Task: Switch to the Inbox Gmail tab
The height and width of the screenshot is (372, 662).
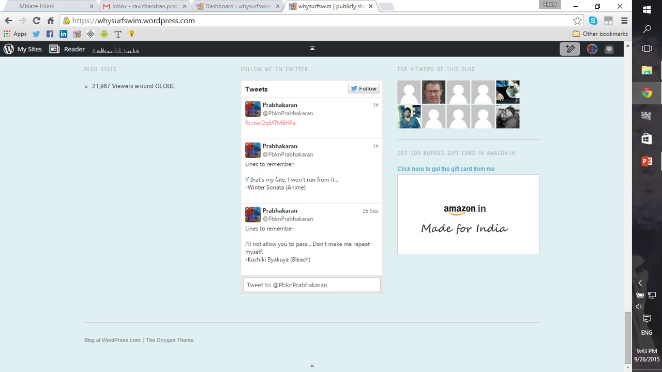Action: point(144,6)
